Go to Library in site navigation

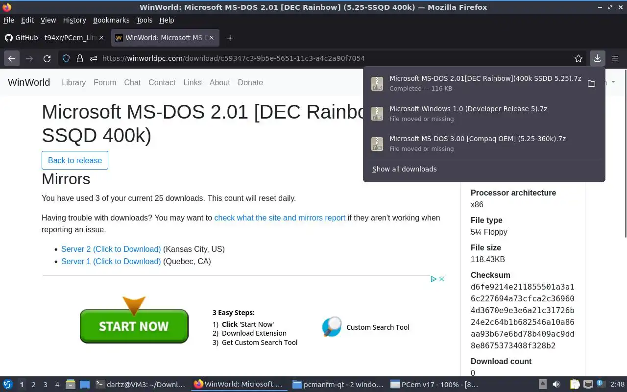pyautogui.click(x=73, y=82)
